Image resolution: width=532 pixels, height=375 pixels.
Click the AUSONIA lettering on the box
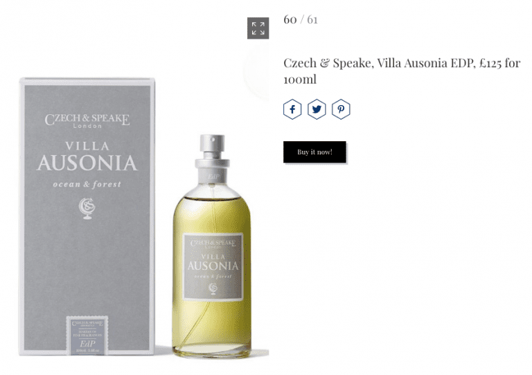[87, 163]
